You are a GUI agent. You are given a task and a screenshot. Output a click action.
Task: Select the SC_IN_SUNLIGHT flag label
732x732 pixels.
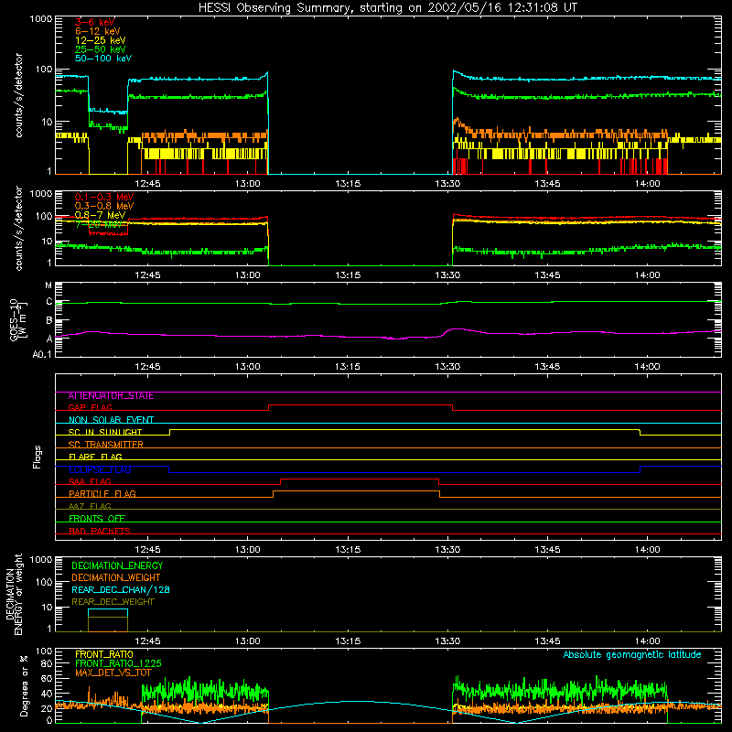tap(105, 432)
